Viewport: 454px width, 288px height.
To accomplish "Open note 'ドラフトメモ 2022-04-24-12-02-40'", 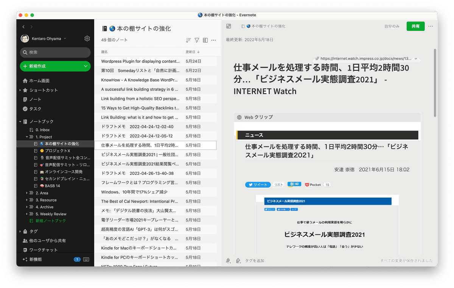I will coord(155,126).
